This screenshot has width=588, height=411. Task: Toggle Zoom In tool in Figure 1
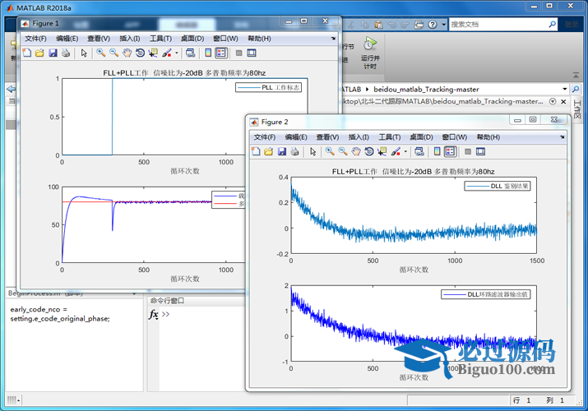[100, 53]
